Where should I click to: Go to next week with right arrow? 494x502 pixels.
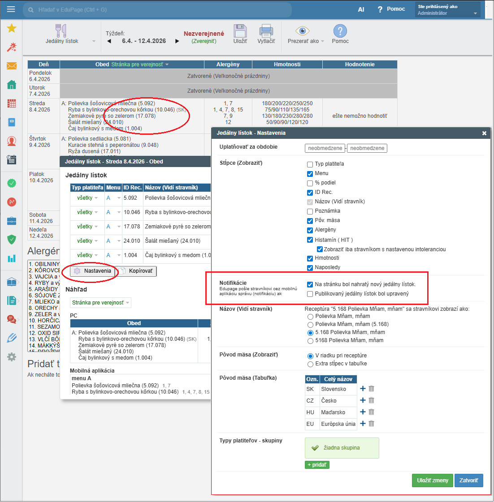click(177, 41)
